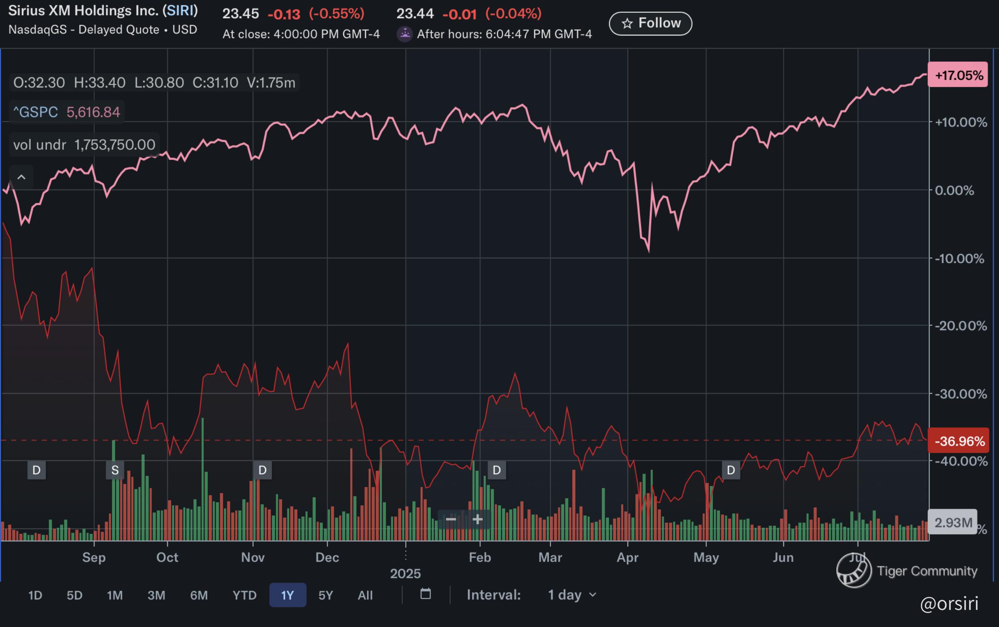This screenshot has width=999, height=627.
Task: Select the YTD range option
Action: pyautogui.click(x=245, y=595)
